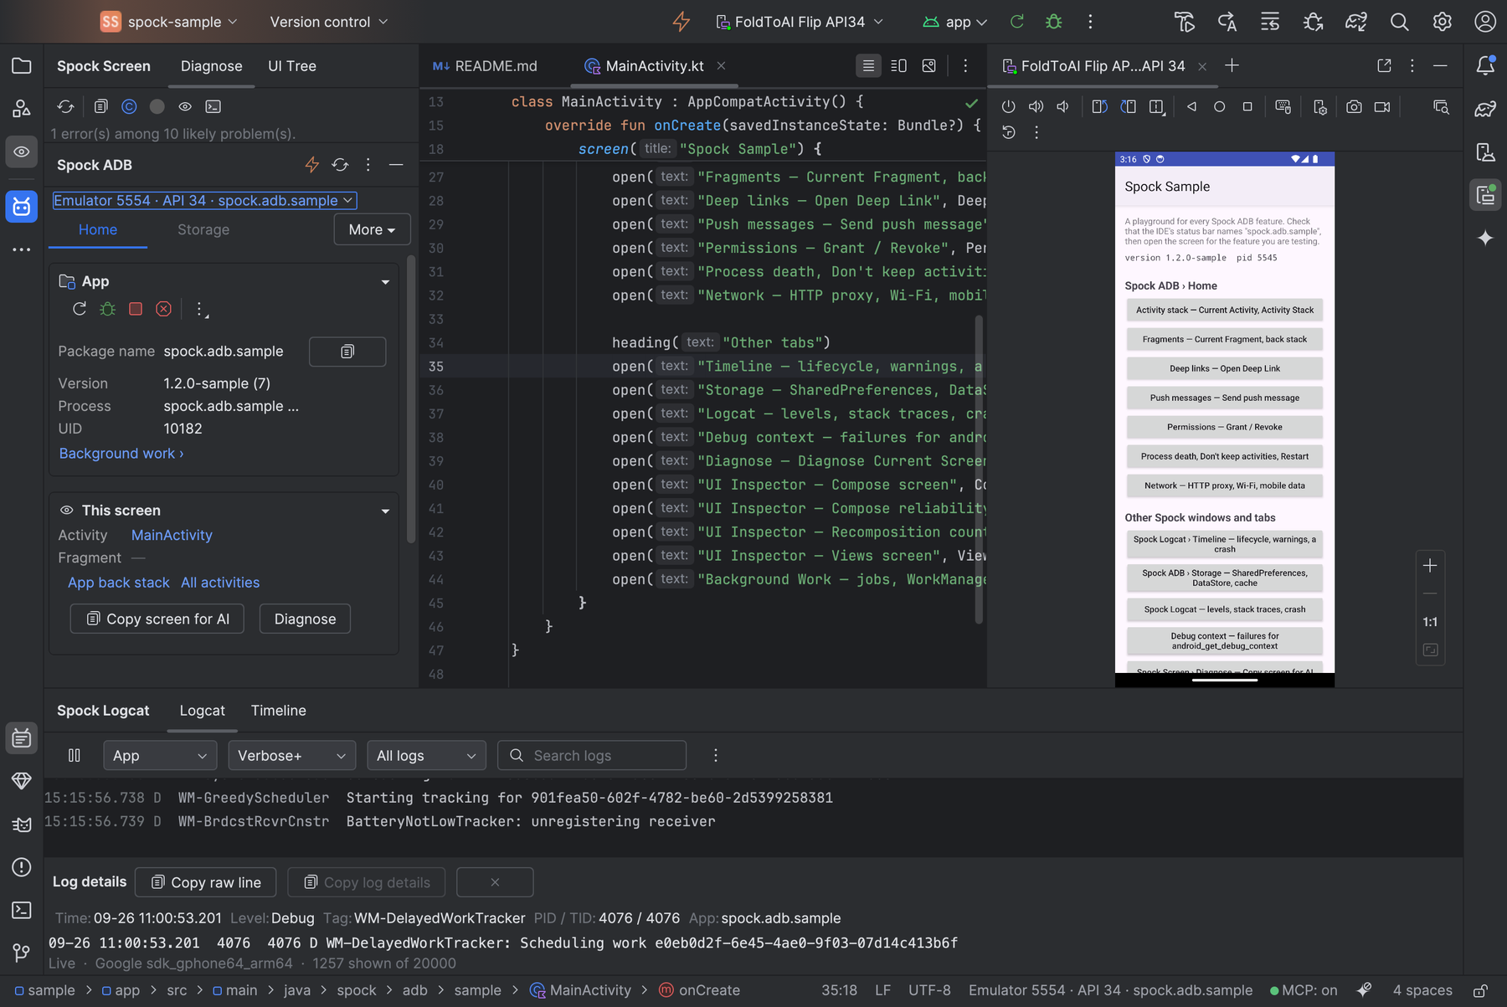Open the Spock ADB robot tool window

click(22, 206)
